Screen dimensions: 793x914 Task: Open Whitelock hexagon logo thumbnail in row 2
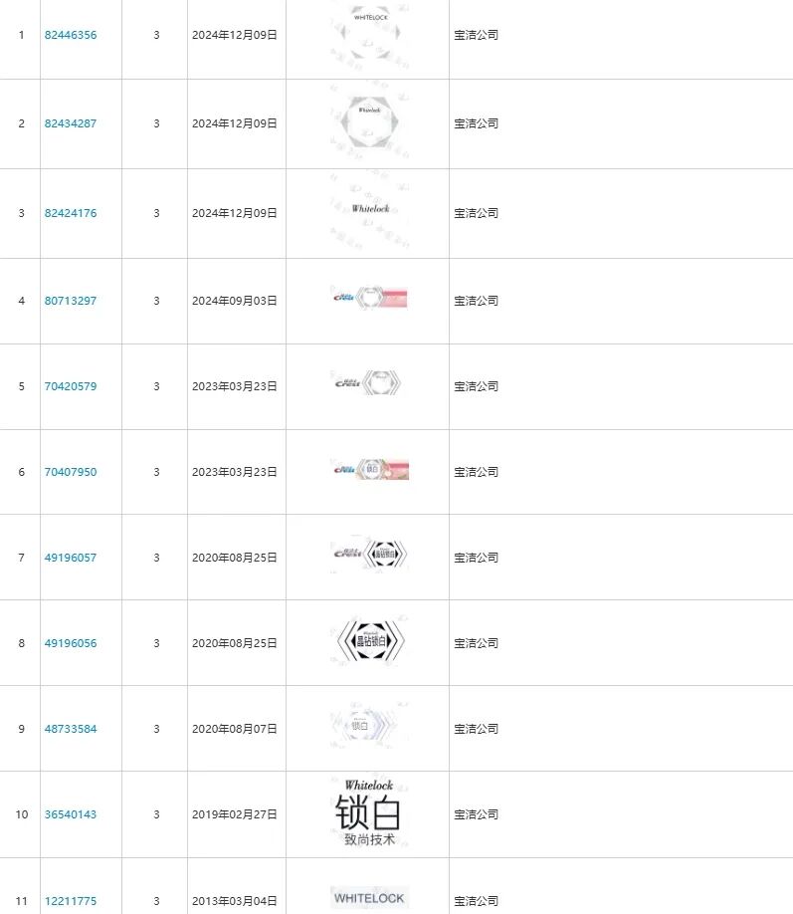coord(368,122)
